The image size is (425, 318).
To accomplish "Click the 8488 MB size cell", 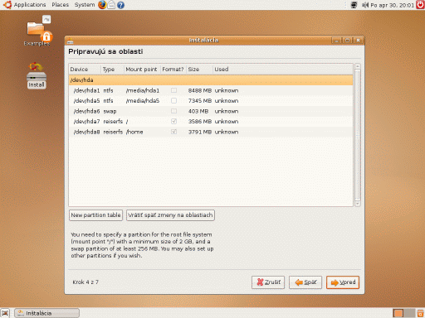I will pos(200,90).
